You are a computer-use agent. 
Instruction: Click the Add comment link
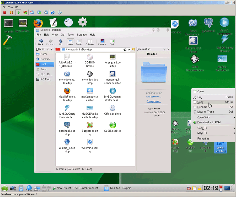(x=154, y=97)
